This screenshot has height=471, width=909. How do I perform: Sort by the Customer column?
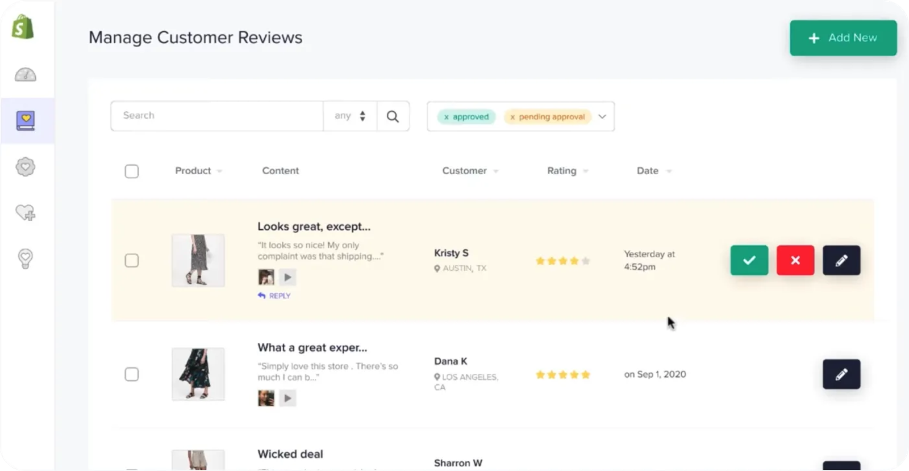470,171
